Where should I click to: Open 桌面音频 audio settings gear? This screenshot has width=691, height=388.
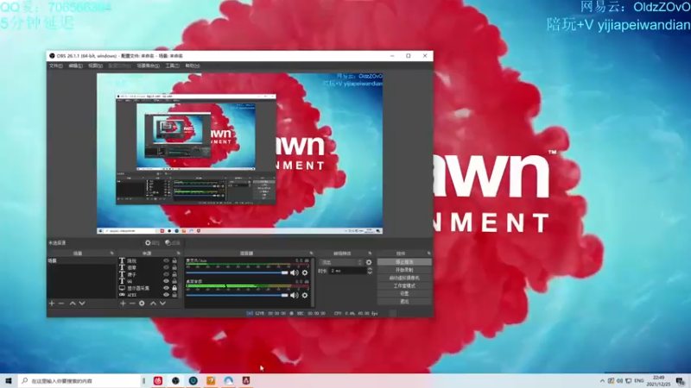click(x=305, y=295)
